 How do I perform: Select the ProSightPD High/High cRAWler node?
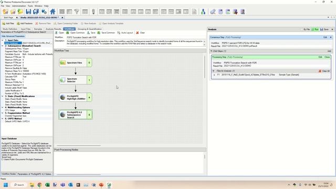tap(76, 98)
